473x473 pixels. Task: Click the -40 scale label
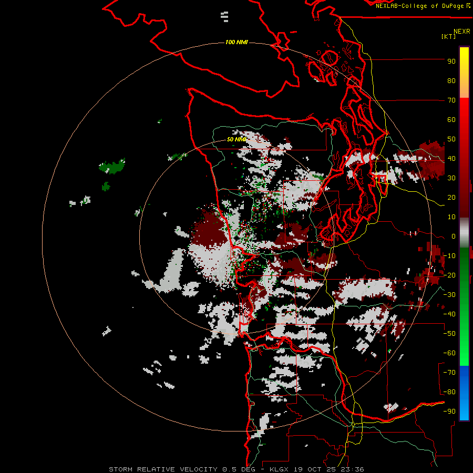(x=449, y=314)
